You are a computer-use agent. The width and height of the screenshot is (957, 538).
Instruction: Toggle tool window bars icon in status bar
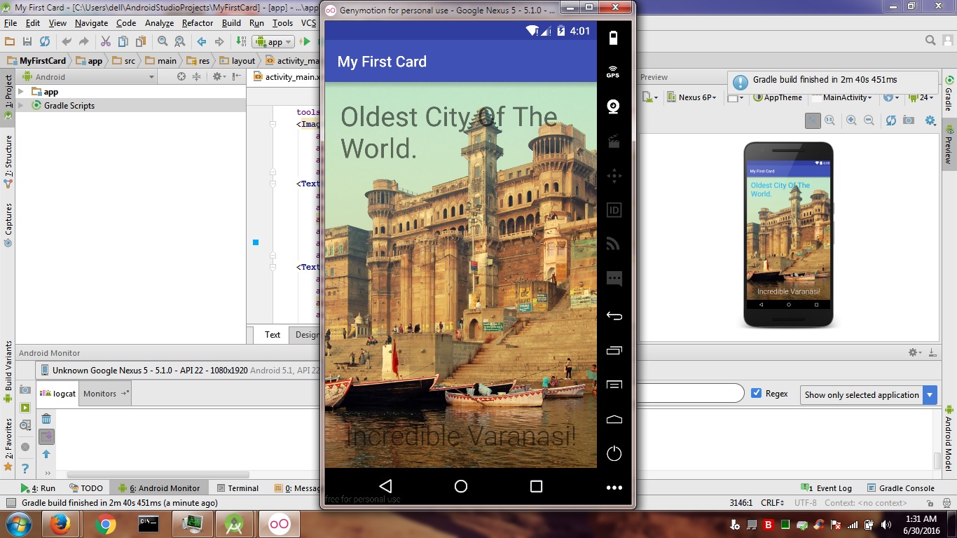point(11,503)
